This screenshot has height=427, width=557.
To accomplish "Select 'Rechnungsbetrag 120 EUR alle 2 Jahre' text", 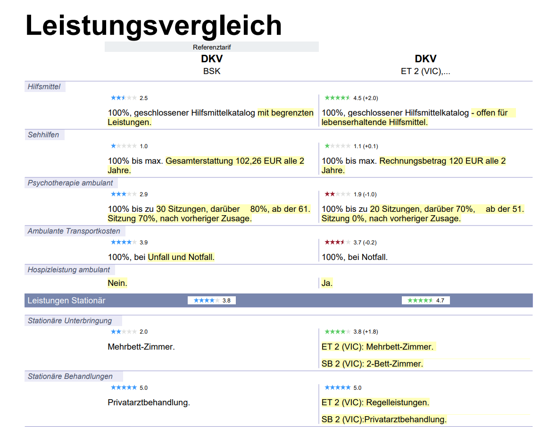I will pos(414,166).
